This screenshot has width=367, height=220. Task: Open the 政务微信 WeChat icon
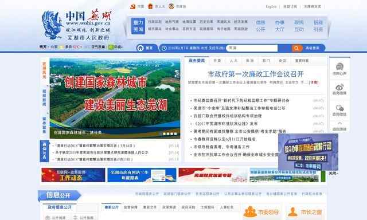pyautogui.click(x=339, y=108)
